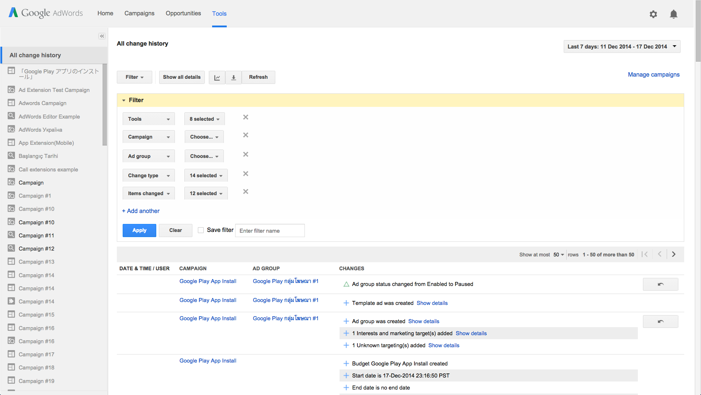Click the download report icon

pyautogui.click(x=234, y=77)
